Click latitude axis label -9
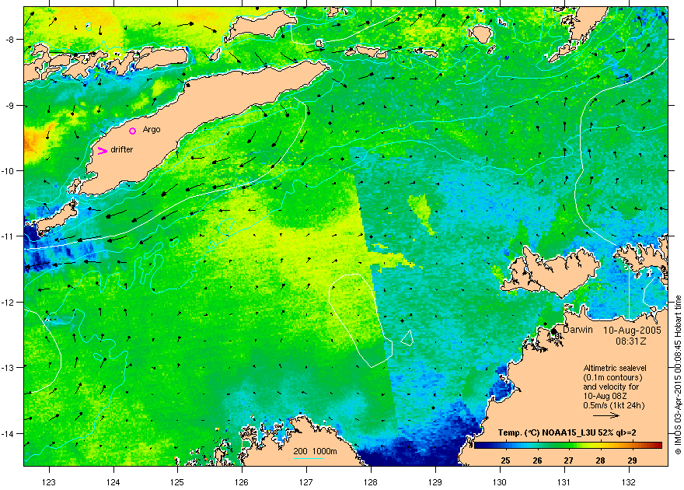Viewport: 684px width, 490px height. [x=9, y=105]
